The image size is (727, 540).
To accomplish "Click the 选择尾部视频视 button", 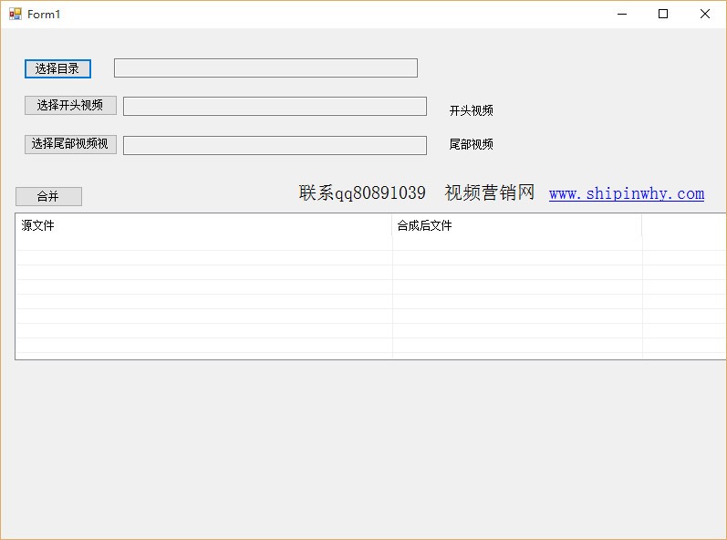I will [70, 144].
